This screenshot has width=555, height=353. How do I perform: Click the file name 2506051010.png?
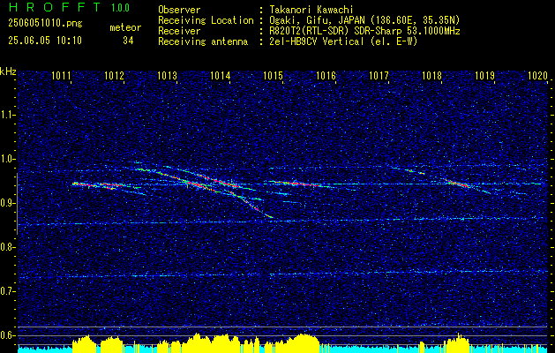tap(45, 23)
